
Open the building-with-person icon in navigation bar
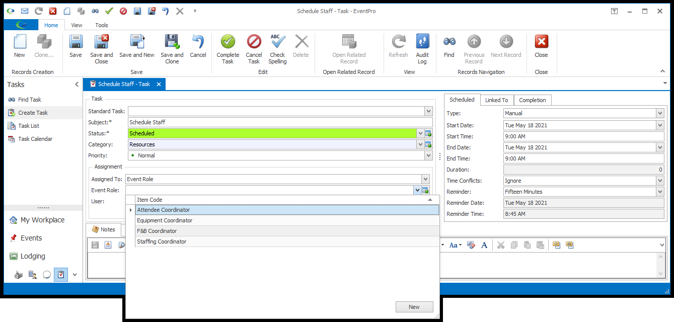33,275
